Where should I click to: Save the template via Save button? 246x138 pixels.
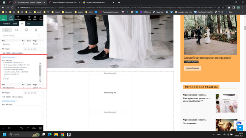point(35,18)
